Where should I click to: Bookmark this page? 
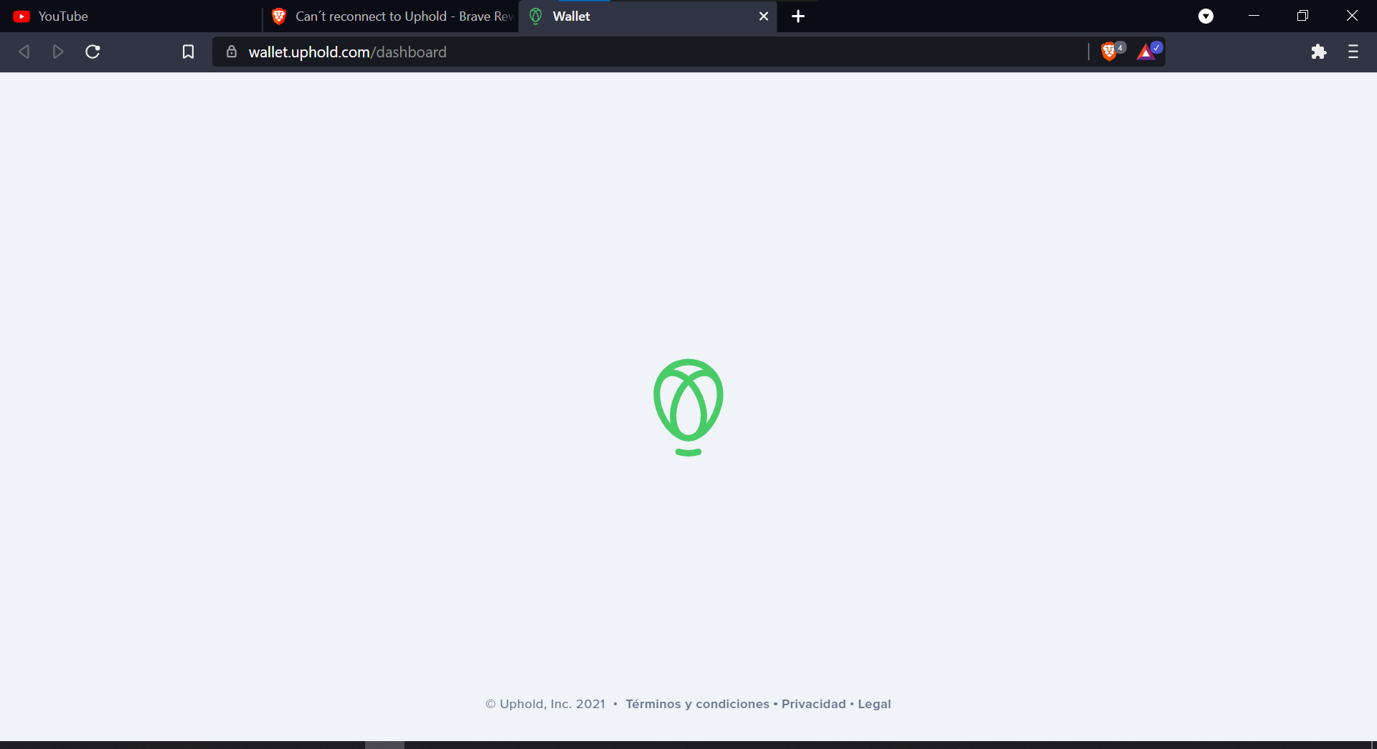[x=188, y=52]
